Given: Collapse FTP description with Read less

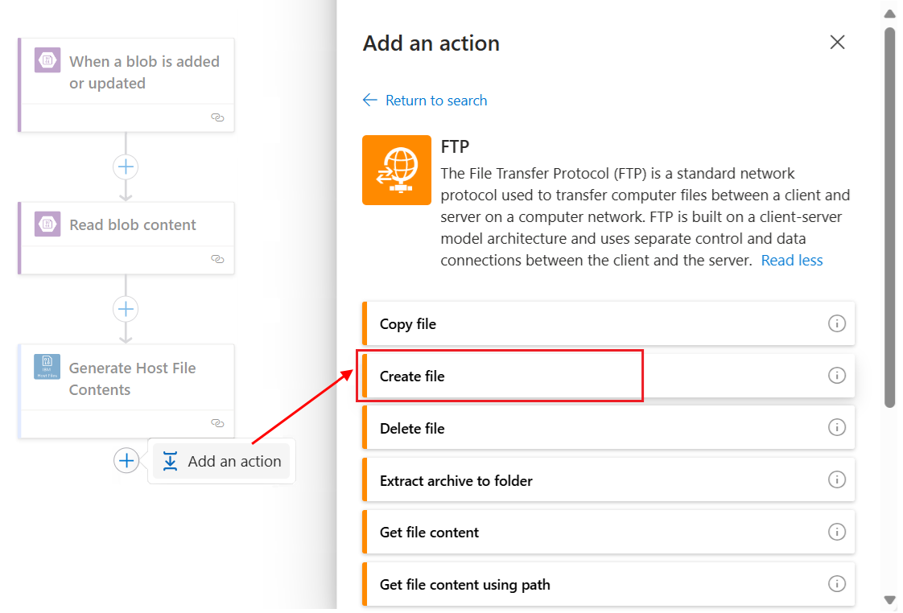Looking at the screenshot, I should [792, 260].
